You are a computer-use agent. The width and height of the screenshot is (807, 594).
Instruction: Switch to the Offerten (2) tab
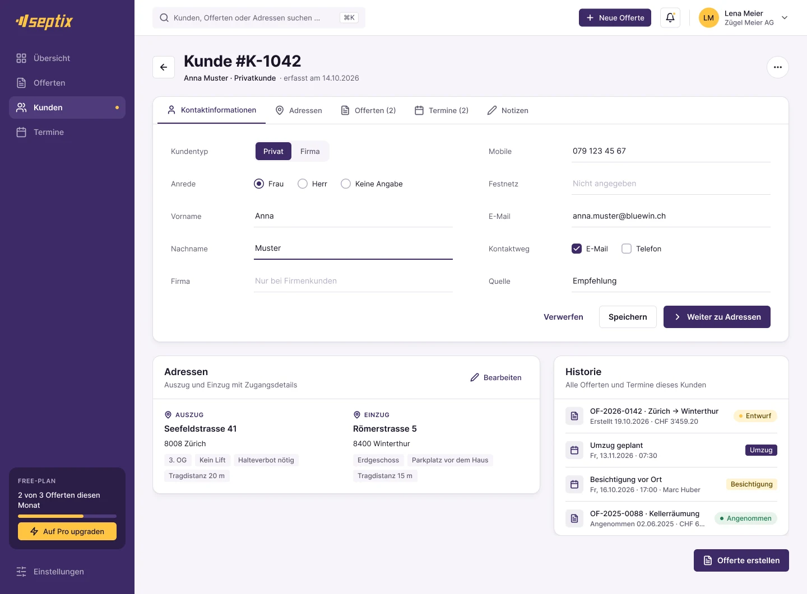[368, 110]
